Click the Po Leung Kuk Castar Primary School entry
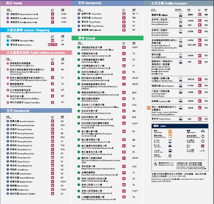 [x=96, y=112]
